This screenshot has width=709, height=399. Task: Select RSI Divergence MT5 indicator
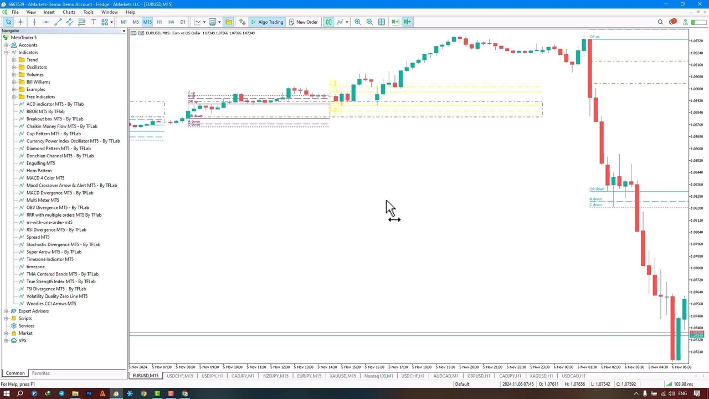[56, 229]
